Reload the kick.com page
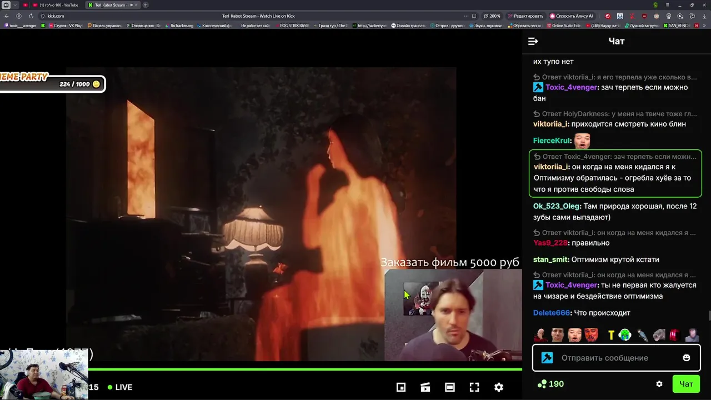This screenshot has height=400, width=711. pyautogui.click(x=31, y=16)
